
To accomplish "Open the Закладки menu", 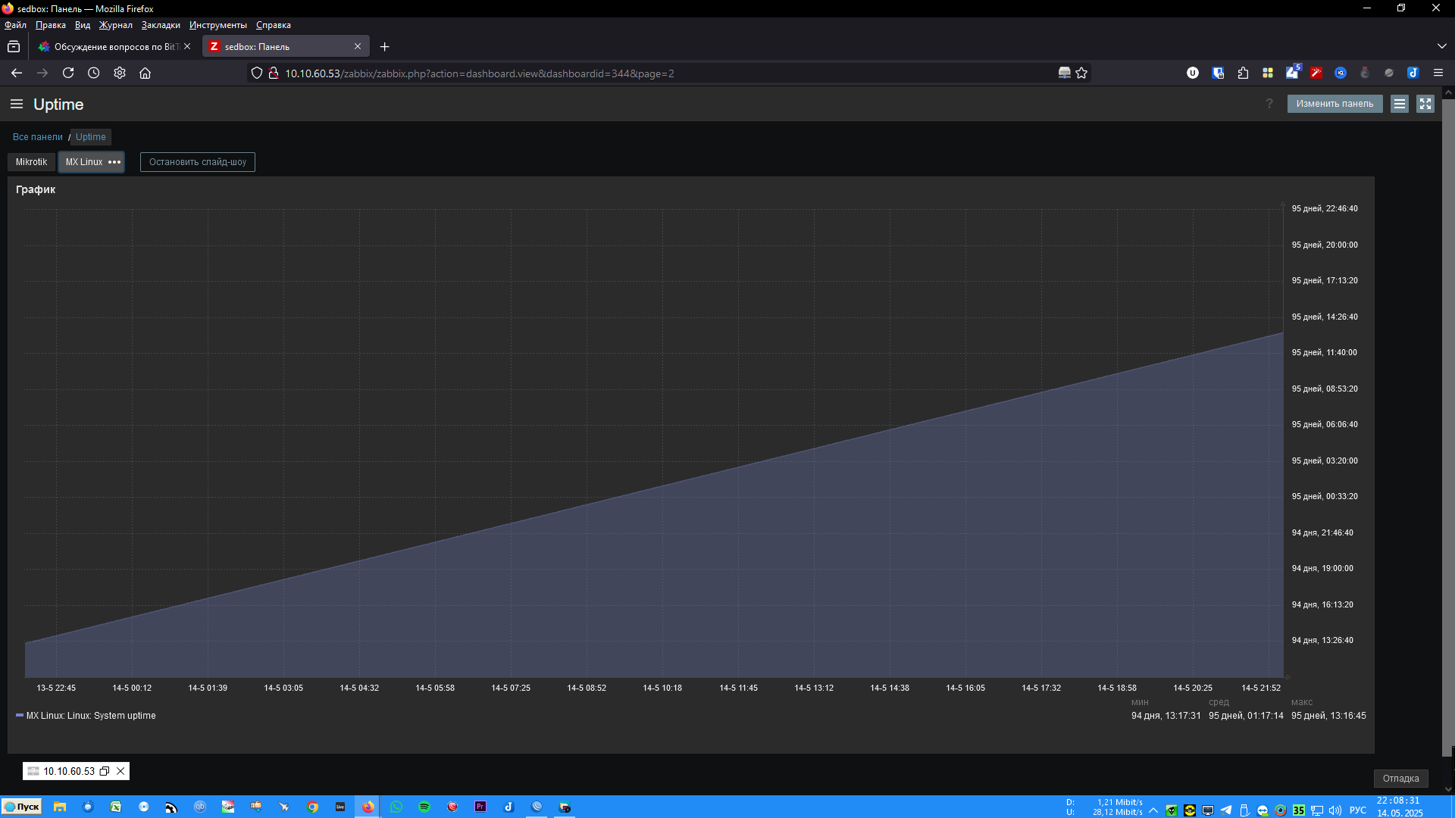I will point(161,25).
